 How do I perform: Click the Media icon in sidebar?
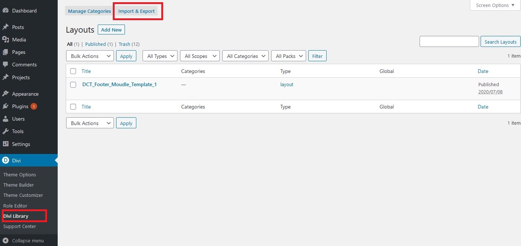tap(6, 40)
